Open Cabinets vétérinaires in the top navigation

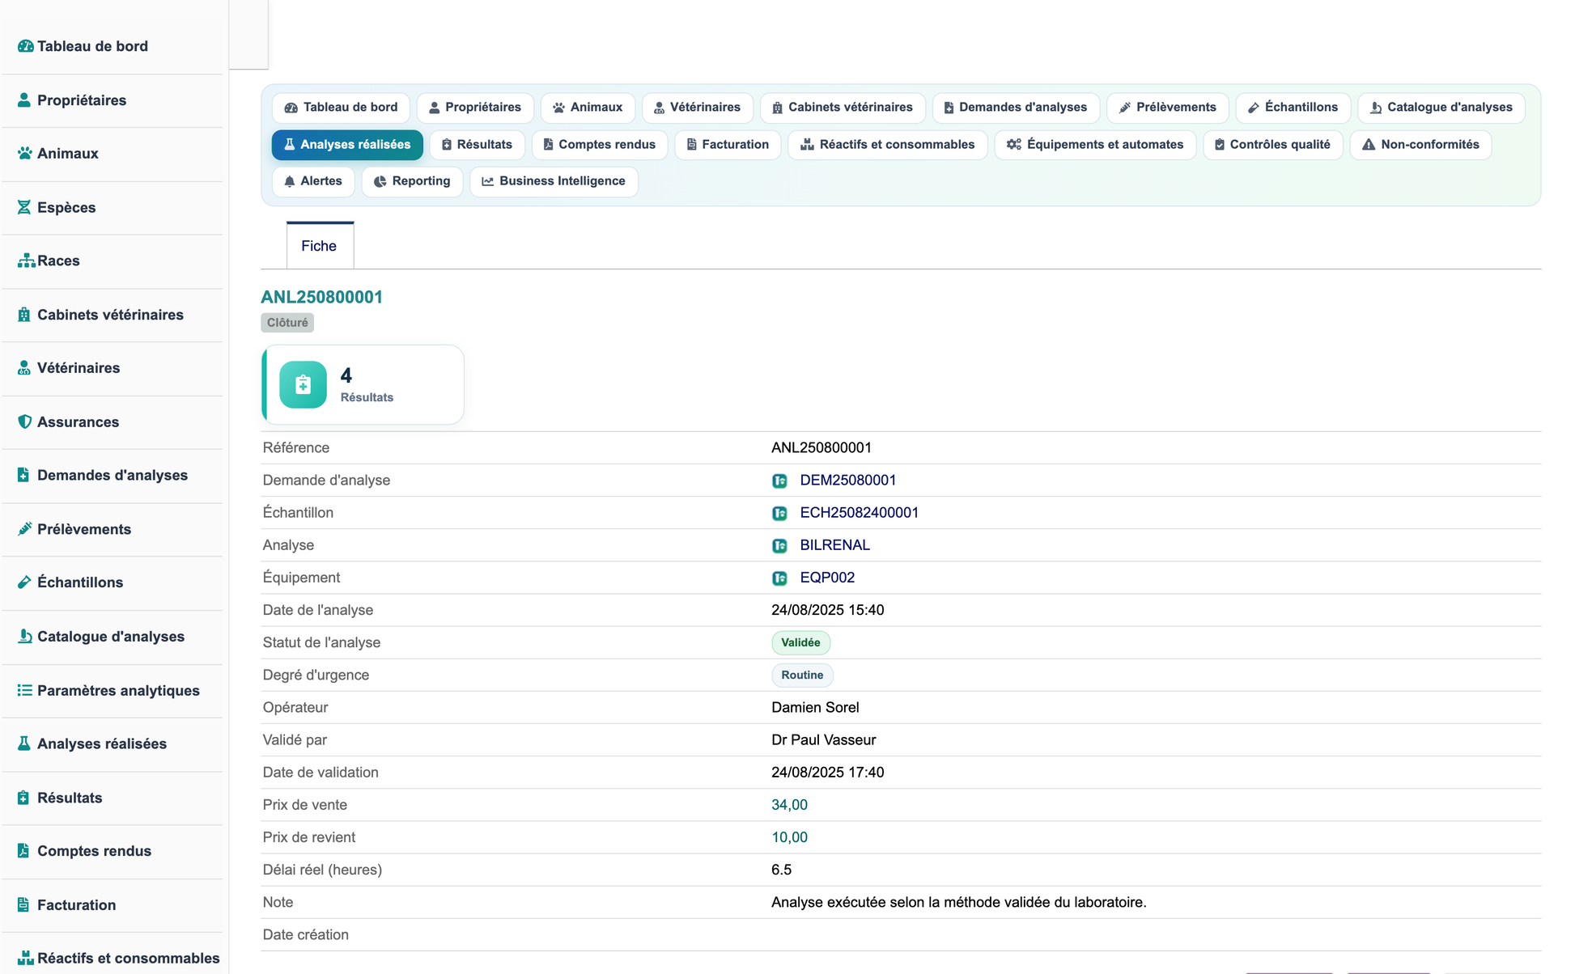(x=843, y=108)
